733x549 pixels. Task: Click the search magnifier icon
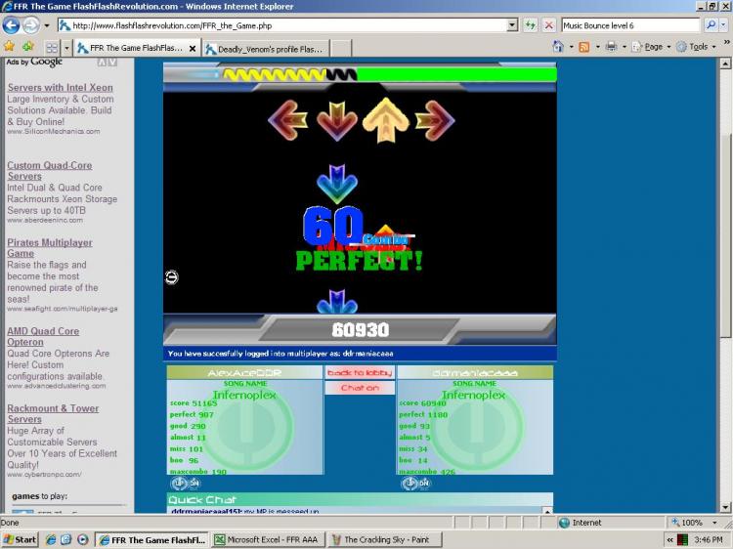pyautogui.click(x=711, y=25)
